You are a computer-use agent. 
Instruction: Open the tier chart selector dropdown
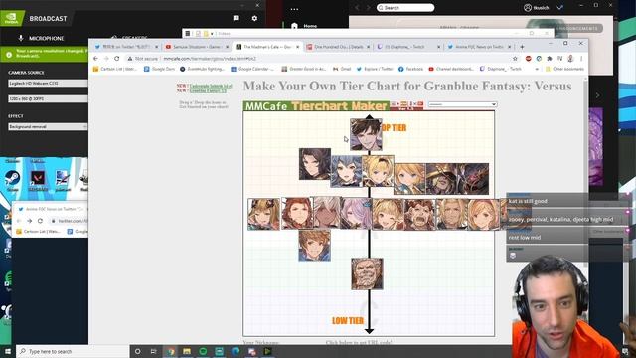[x=462, y=104]
